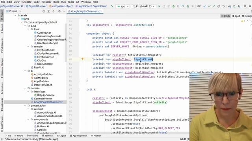Collapse the components package
Screen dimensions: 252x141
pyautogui.click(x=28, y=119)
